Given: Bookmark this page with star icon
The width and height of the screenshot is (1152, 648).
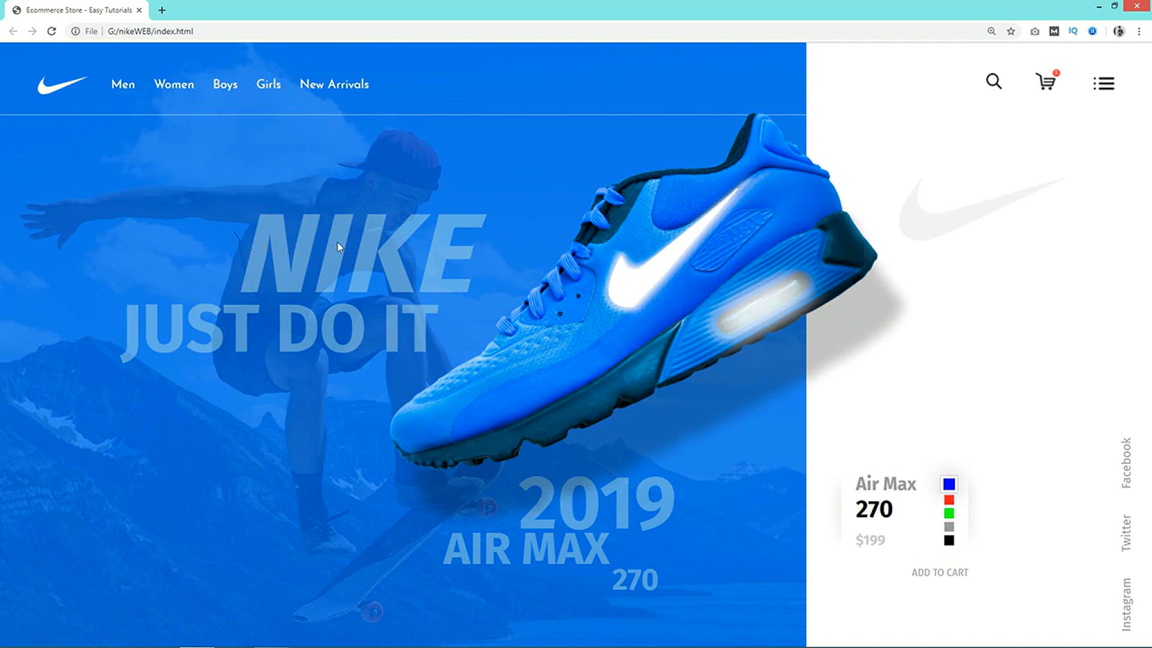Looking at the screenshot, I should (1011, 31).
